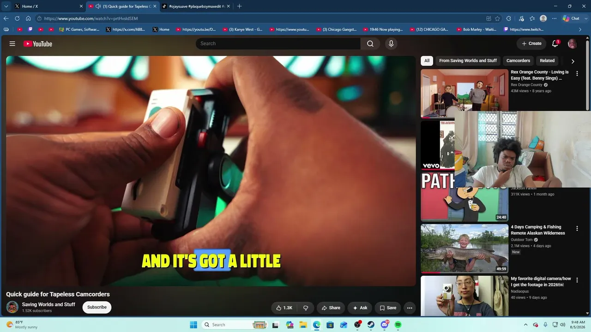
Task: Select the Camcorders filter chip
Action: click(x=518, y=60)
